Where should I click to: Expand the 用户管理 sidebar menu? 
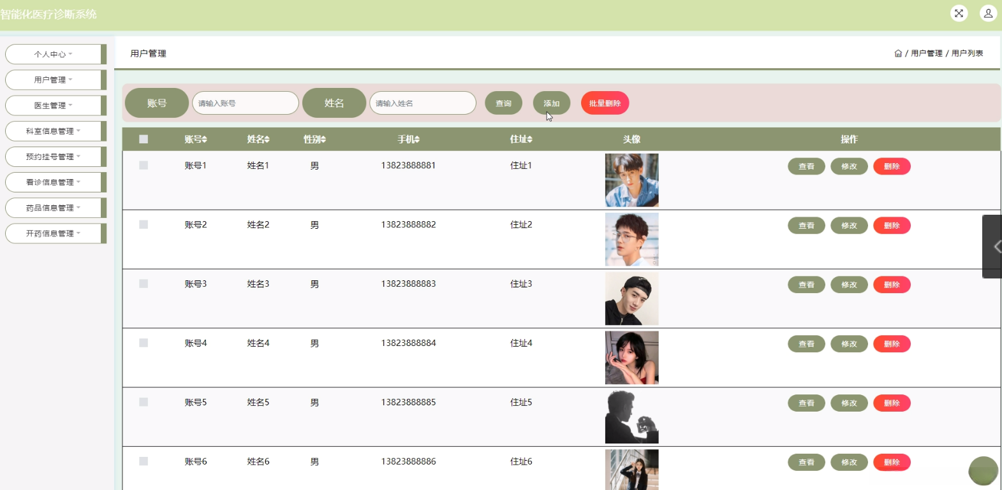55,80
